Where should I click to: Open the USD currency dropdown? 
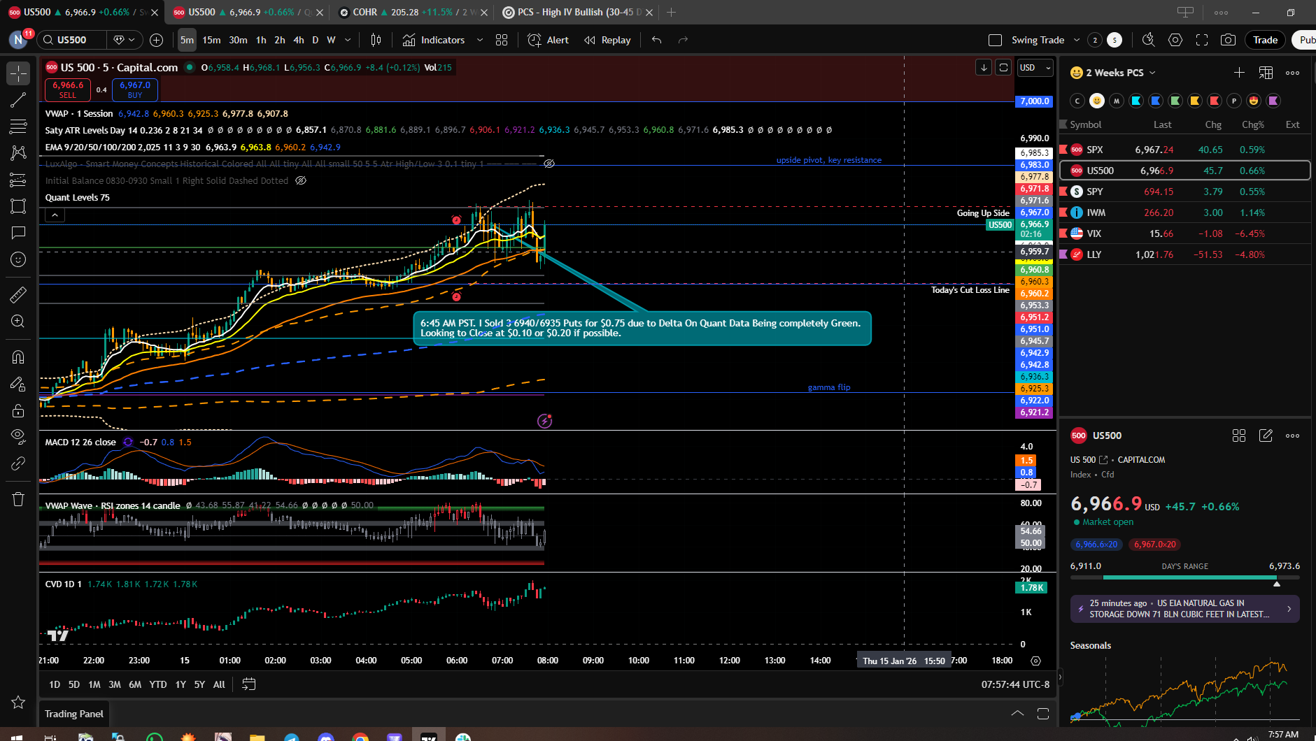(1035, 68)
